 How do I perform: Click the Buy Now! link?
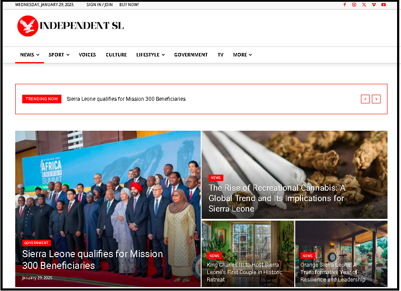click(x=129, y=5)
